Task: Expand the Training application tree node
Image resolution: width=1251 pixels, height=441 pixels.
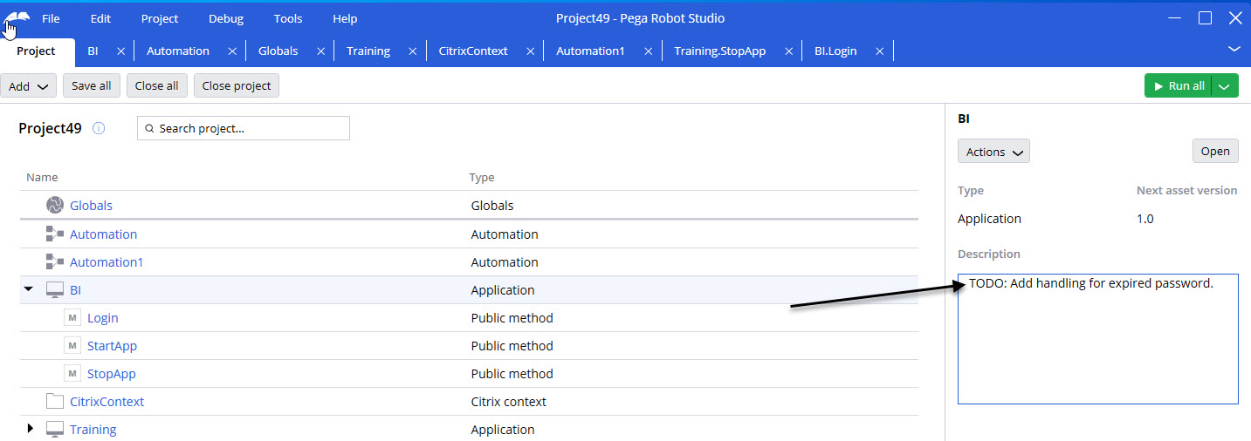Action: pos(31,429)
